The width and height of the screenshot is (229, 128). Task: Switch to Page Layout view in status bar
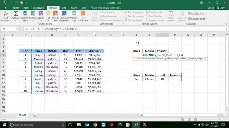[x=189, y=119]
